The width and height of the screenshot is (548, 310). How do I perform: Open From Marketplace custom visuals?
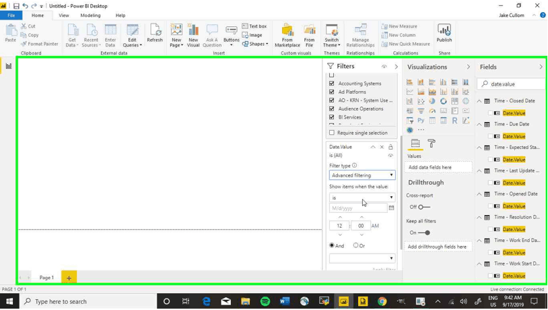[287, 35]
